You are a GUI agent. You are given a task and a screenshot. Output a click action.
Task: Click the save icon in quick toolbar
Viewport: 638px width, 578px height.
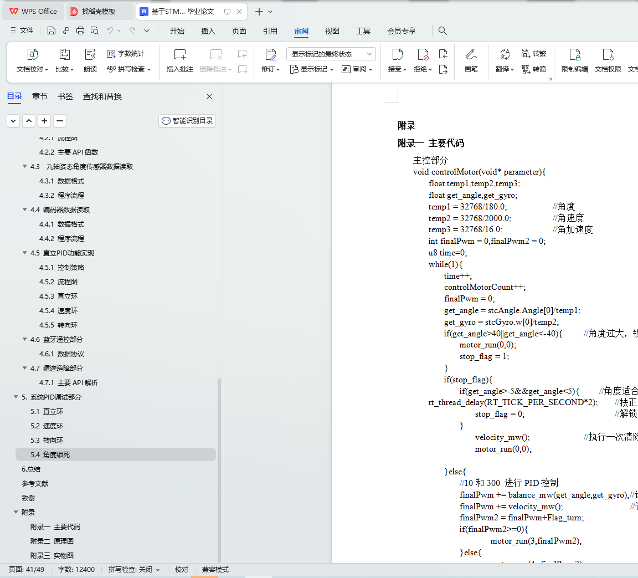pyautogui.click(x=52, y=30)
